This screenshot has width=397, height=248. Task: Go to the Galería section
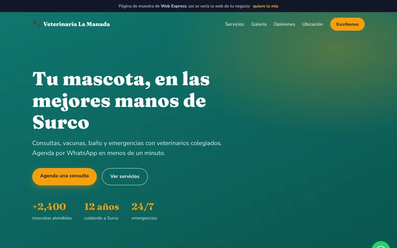point(259,25)
